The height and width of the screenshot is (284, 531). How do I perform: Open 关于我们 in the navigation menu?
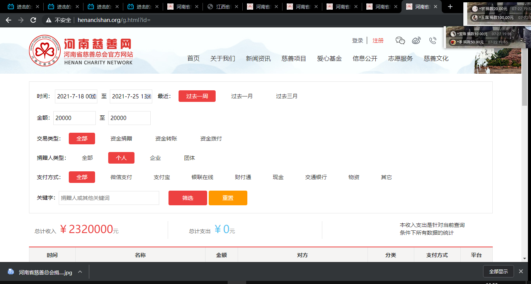coord(223,59)
